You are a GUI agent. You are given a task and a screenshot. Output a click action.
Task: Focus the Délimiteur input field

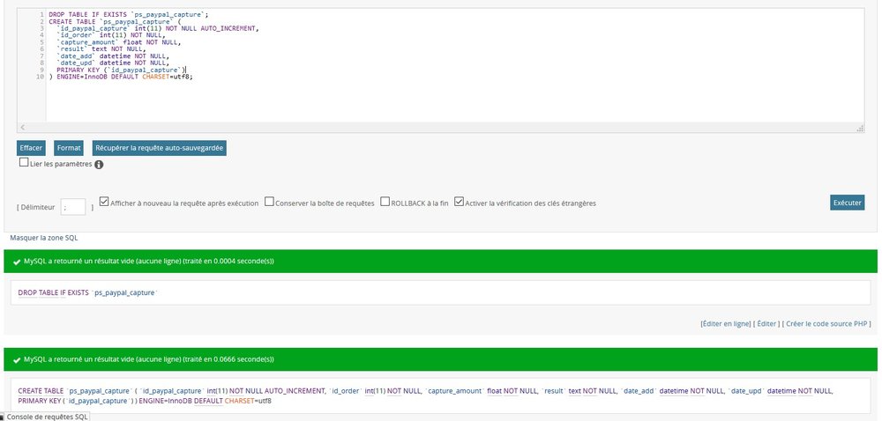pyautogui.click(x=73, y=207)
